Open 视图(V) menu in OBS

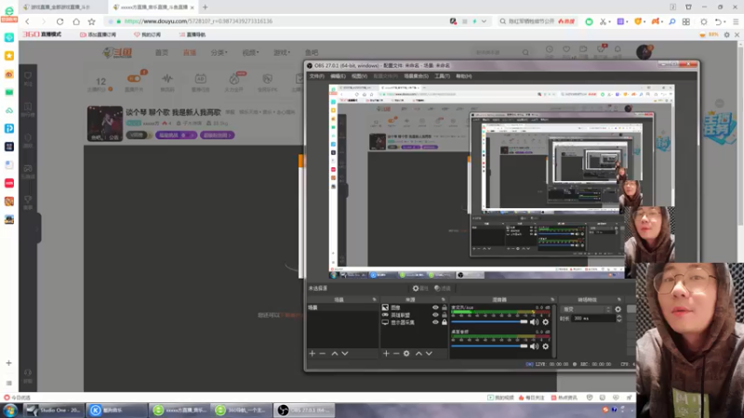tap(359, 76)
